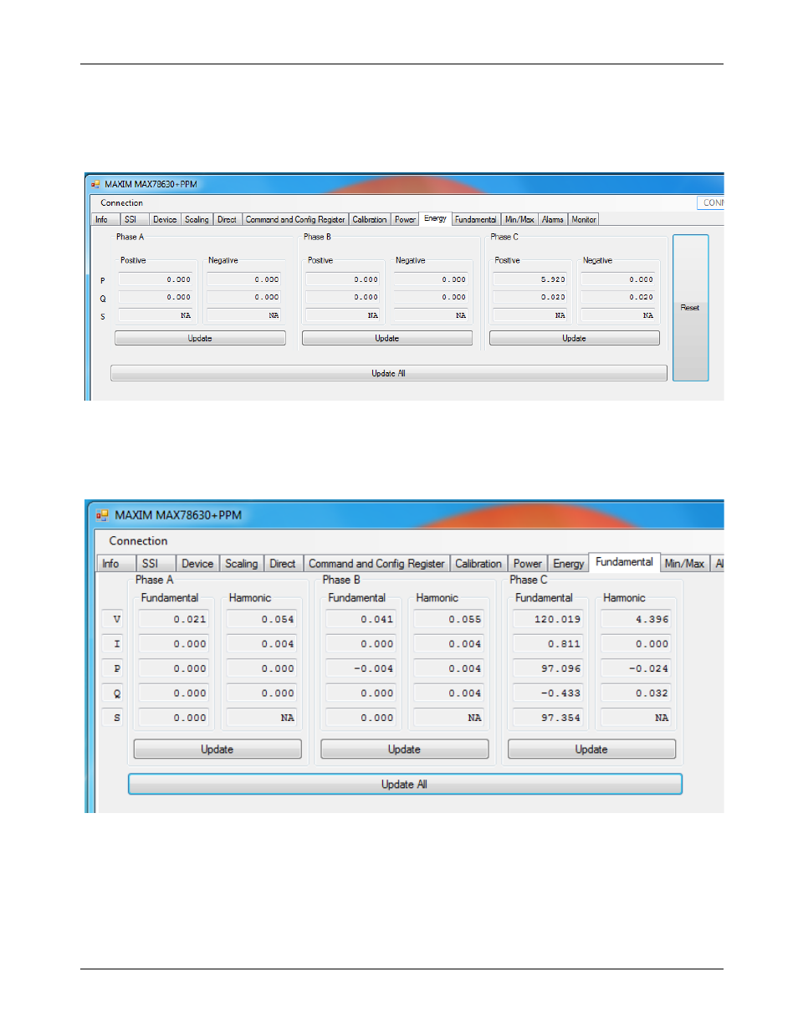Click the app icon in the Fundamental window title bar
This screenshot has width=798, height=1033.
click(x=102, y=515)
